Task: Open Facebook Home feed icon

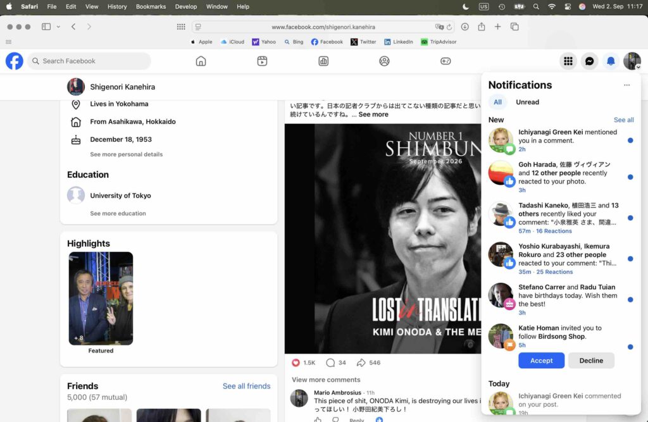Action: click(x=201, y=61)
